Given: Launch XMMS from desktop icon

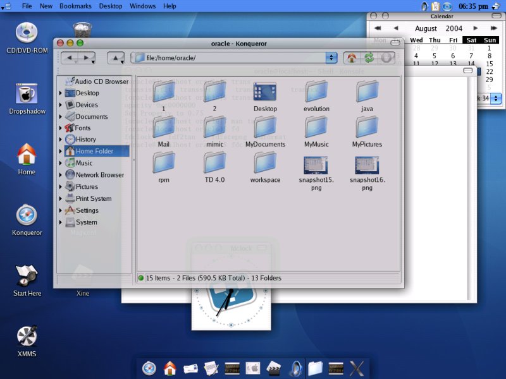Looking at the screenshot, I should pyautogui.click(x=27, y=341).
